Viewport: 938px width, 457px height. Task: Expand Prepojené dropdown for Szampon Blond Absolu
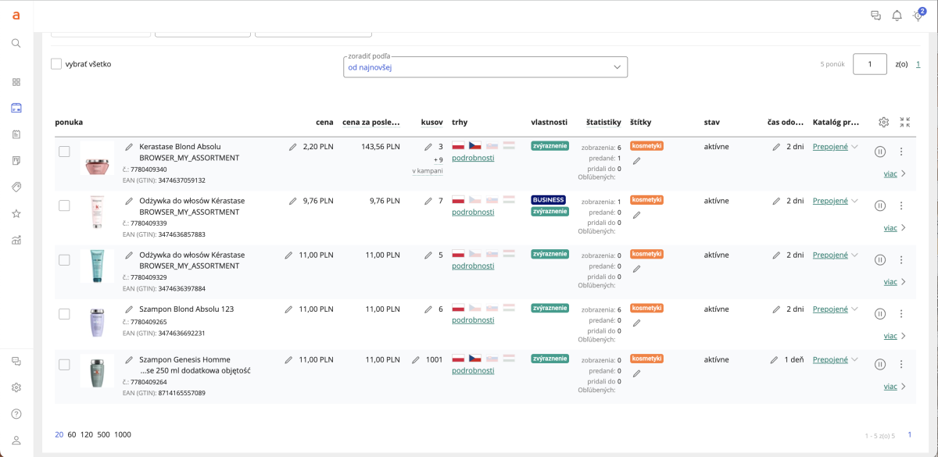[x=854, y=309]
